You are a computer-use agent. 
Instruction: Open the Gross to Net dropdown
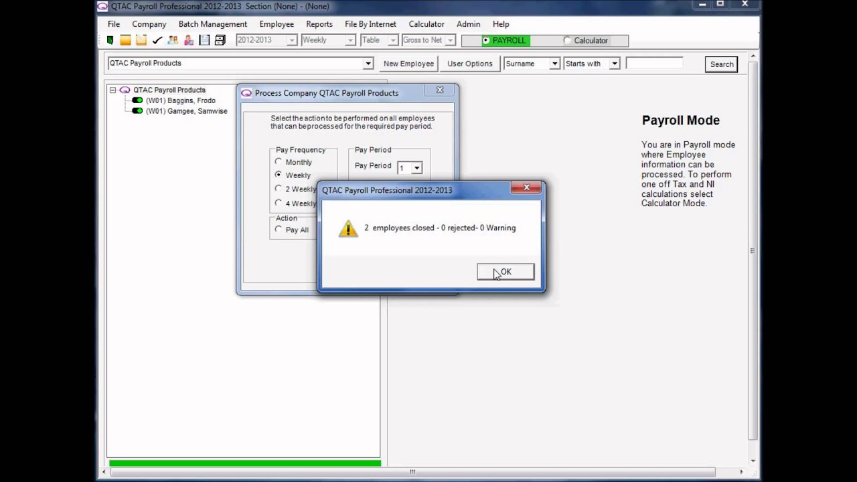[450, 40]
